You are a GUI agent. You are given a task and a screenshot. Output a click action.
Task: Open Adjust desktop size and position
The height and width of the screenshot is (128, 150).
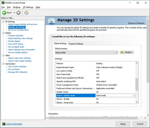coord(22,50)
